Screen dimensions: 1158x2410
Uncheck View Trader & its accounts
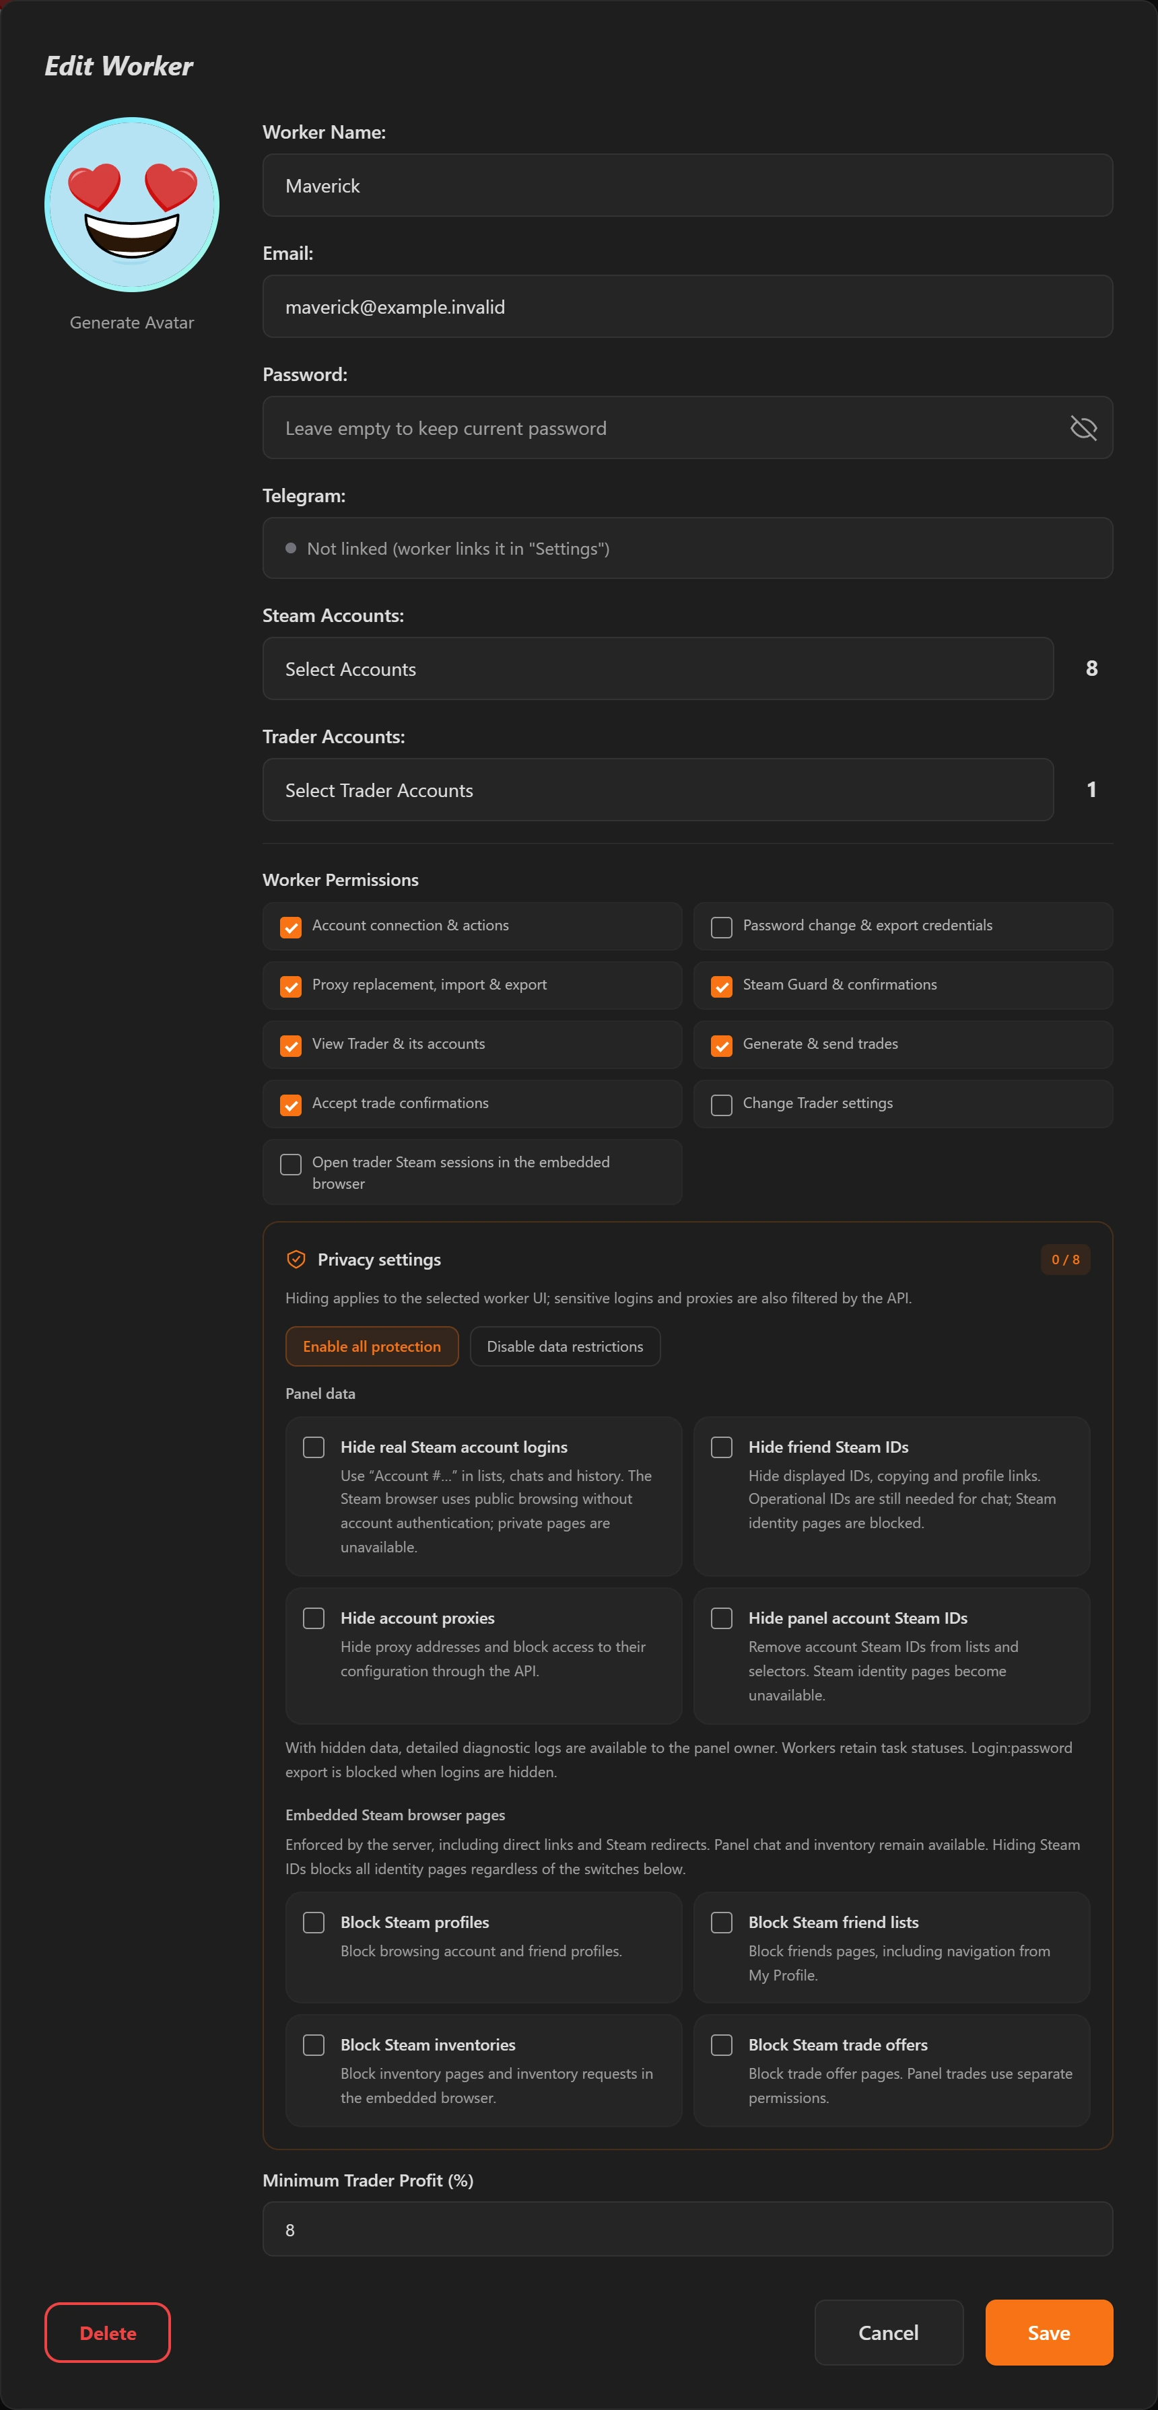(291, 1045)
